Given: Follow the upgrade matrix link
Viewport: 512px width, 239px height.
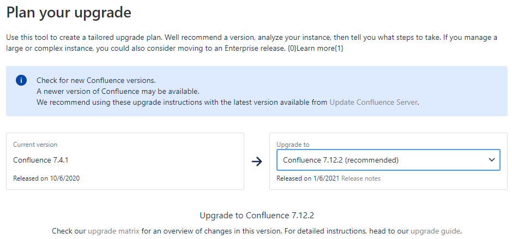Looking at the screenshot, I should 113,231.
